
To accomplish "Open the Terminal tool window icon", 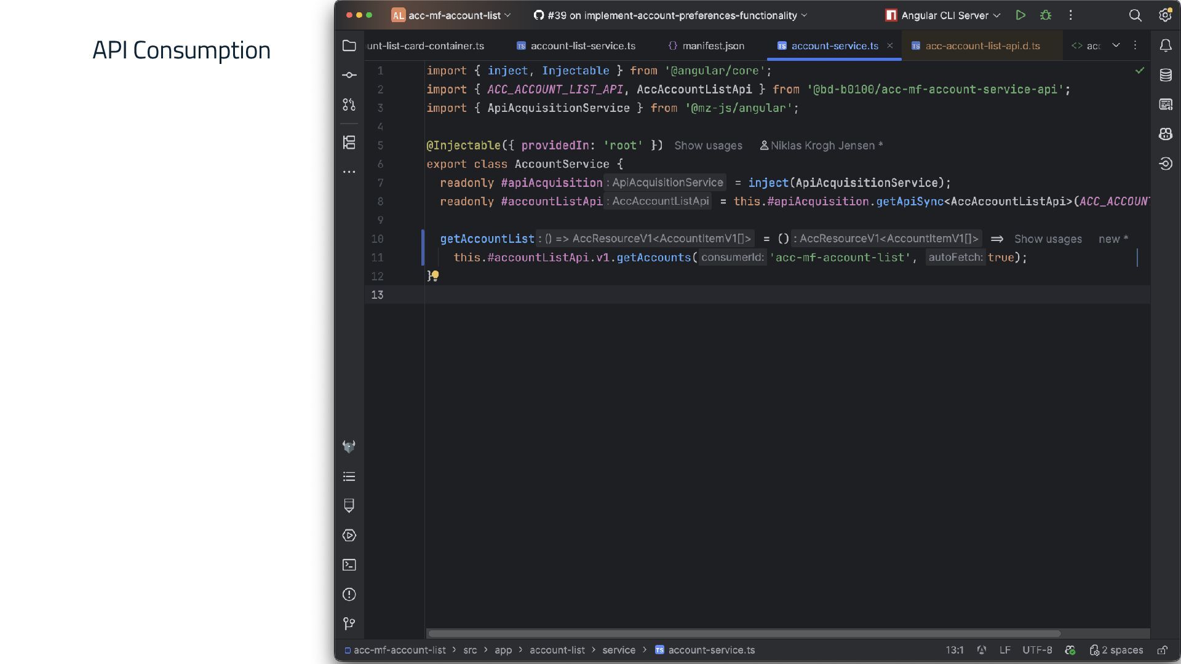I will click(x=349, y=565).
